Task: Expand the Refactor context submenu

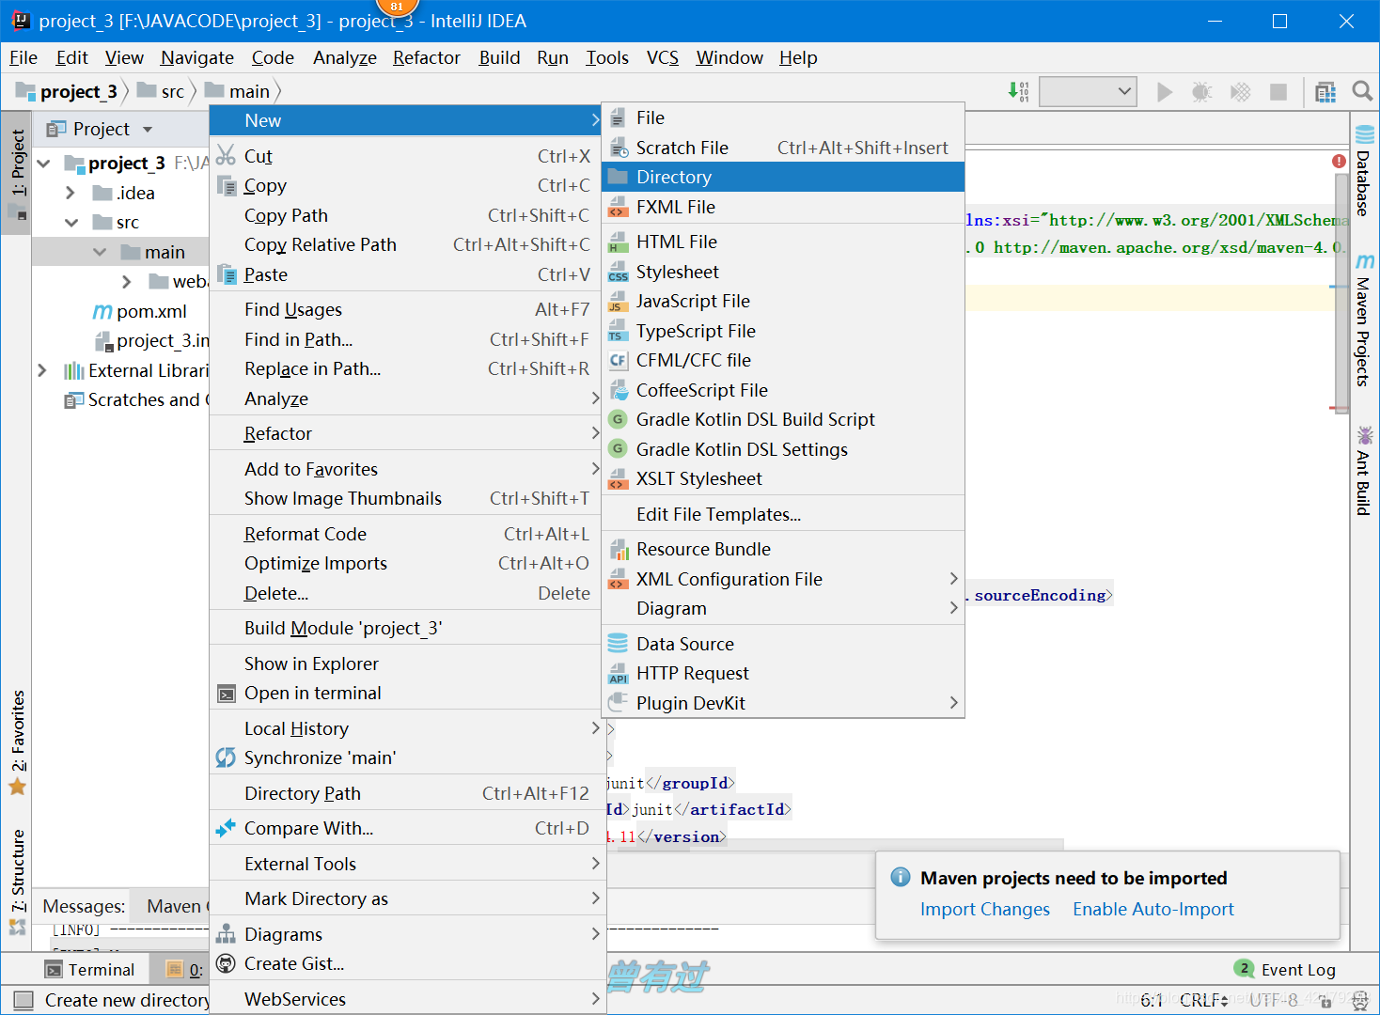Action: (407, 433)
